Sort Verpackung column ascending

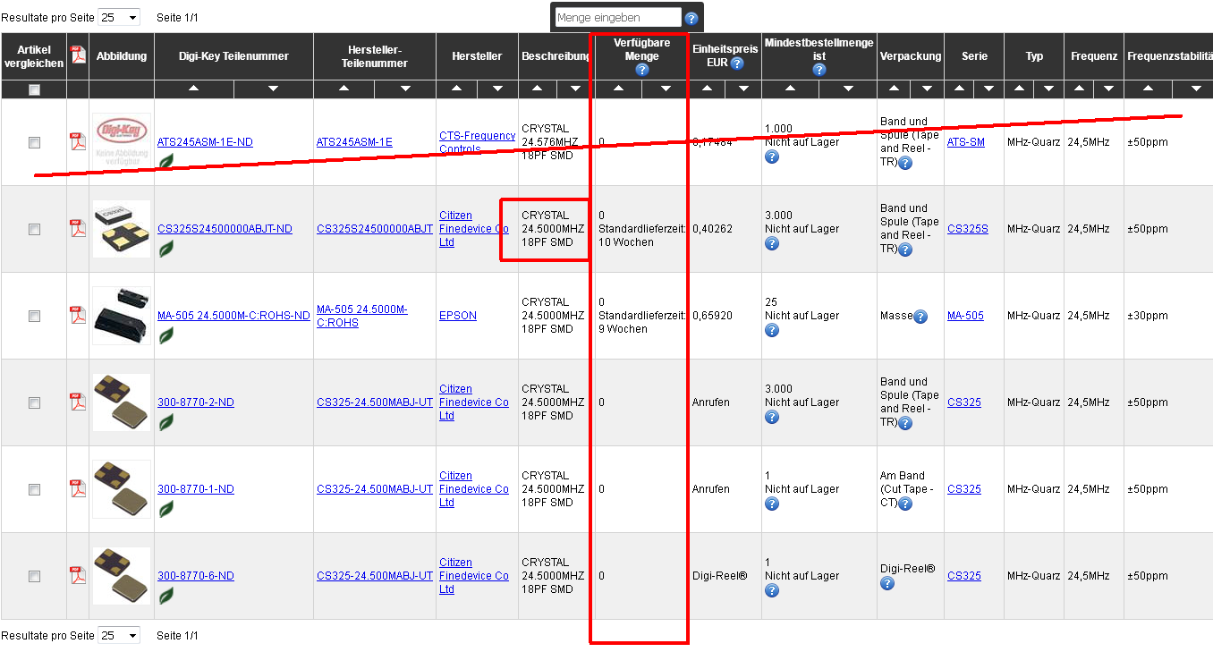click(x=895, y=89)
